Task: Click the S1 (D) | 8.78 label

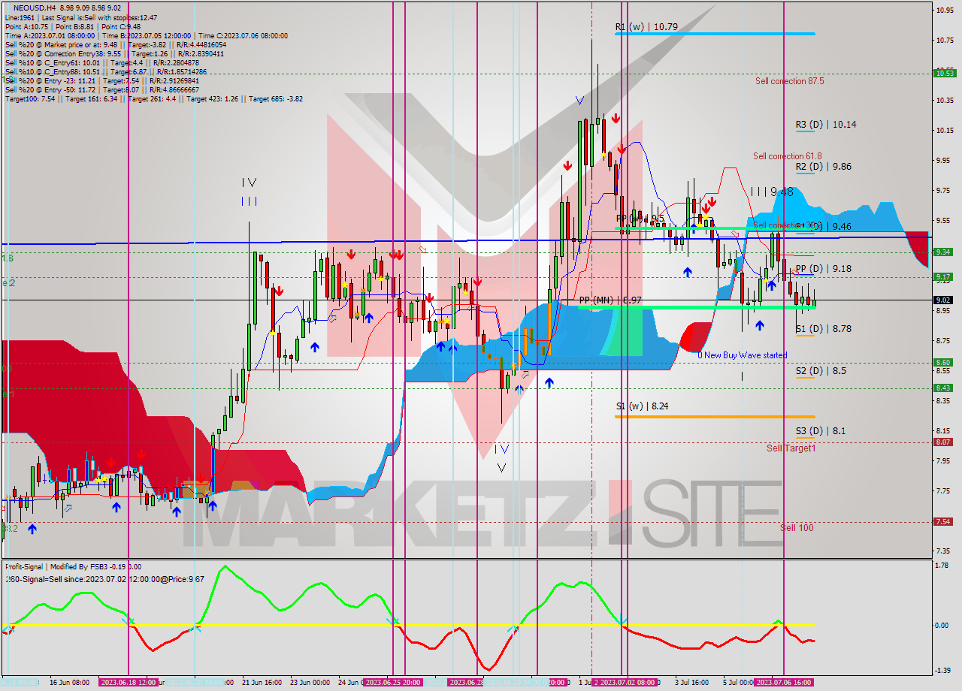Action: [x=823, y=329]
